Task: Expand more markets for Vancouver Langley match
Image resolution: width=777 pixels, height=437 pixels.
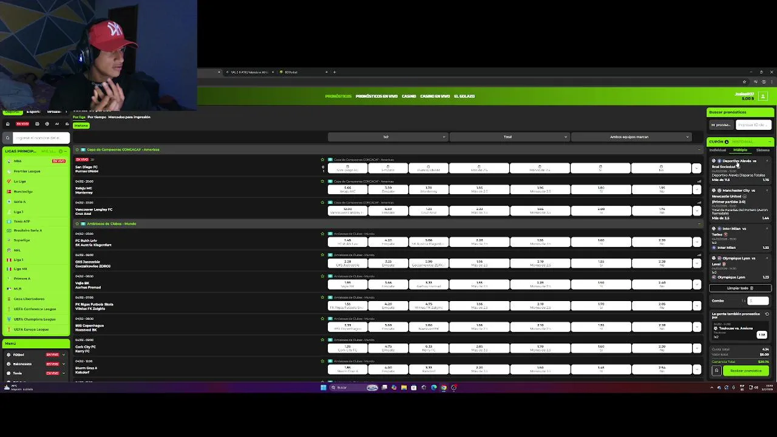Action: [x=696, y=211]
